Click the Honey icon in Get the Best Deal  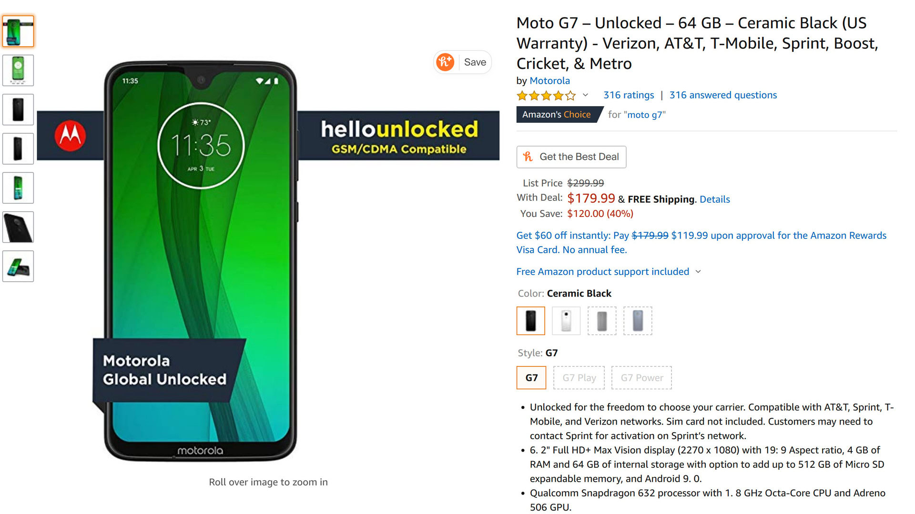coord(528,157)
